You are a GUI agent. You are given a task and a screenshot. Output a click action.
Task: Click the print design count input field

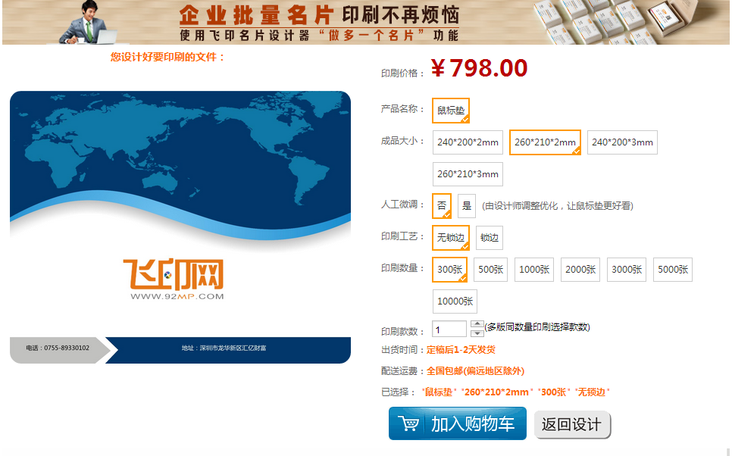pos(449,329)
